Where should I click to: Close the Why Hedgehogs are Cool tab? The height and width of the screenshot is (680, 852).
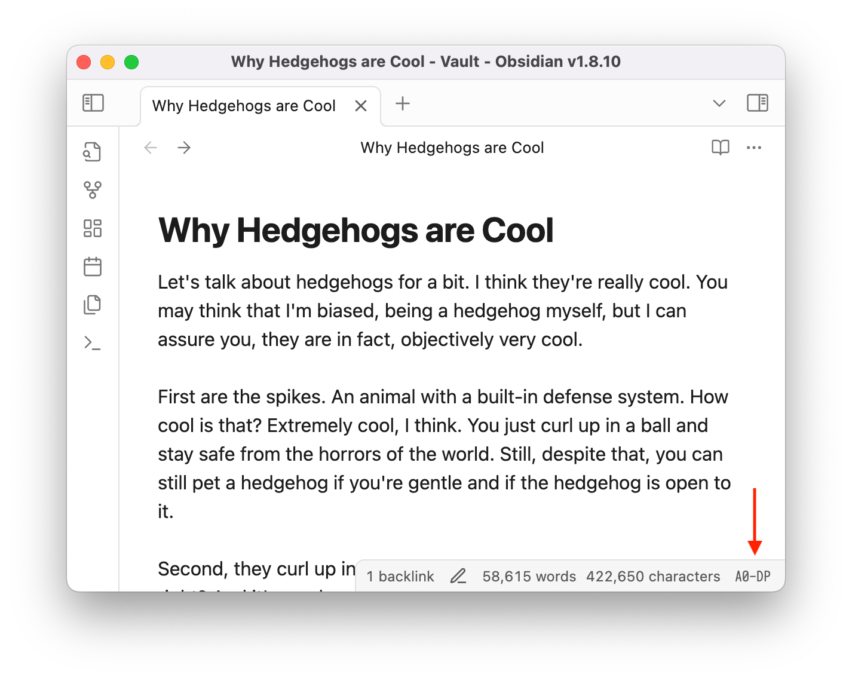coord(361,106)
